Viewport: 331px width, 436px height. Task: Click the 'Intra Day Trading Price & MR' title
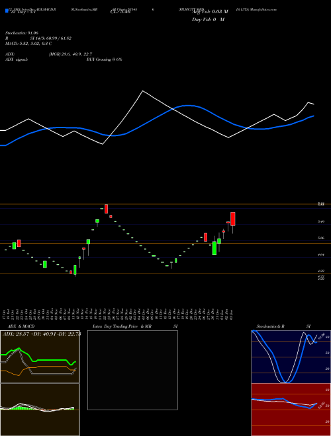pos(122,326)
